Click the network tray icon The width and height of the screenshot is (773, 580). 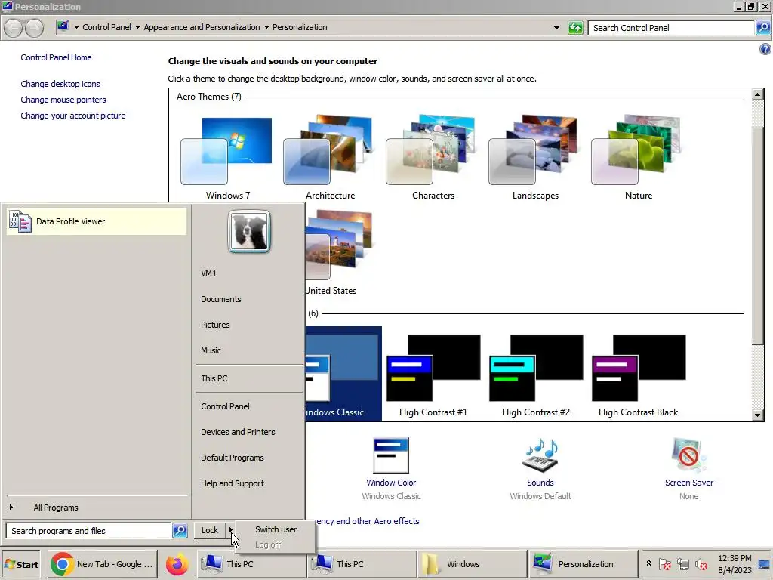click(x=682, y=564)
